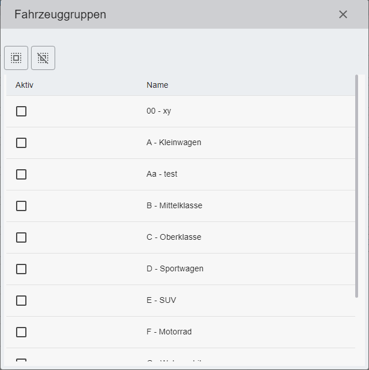
Task: Check the C - Oberklasse checkbox
Action: click(21, 237)
